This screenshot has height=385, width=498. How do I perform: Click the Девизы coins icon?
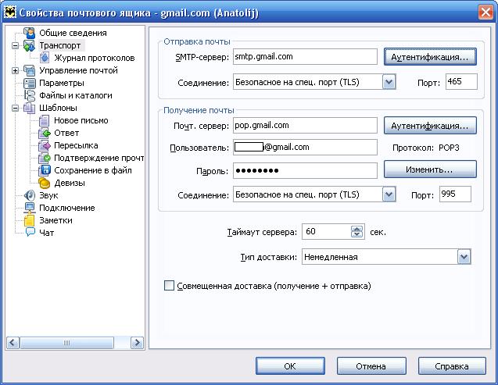[x=44, y=183]
